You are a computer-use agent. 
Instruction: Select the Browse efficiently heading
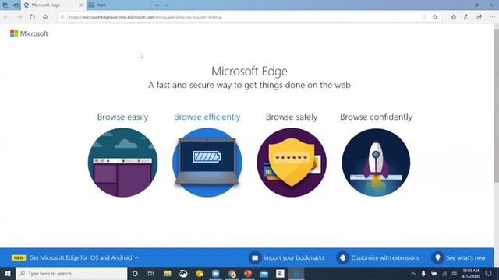tap(207, 117)
